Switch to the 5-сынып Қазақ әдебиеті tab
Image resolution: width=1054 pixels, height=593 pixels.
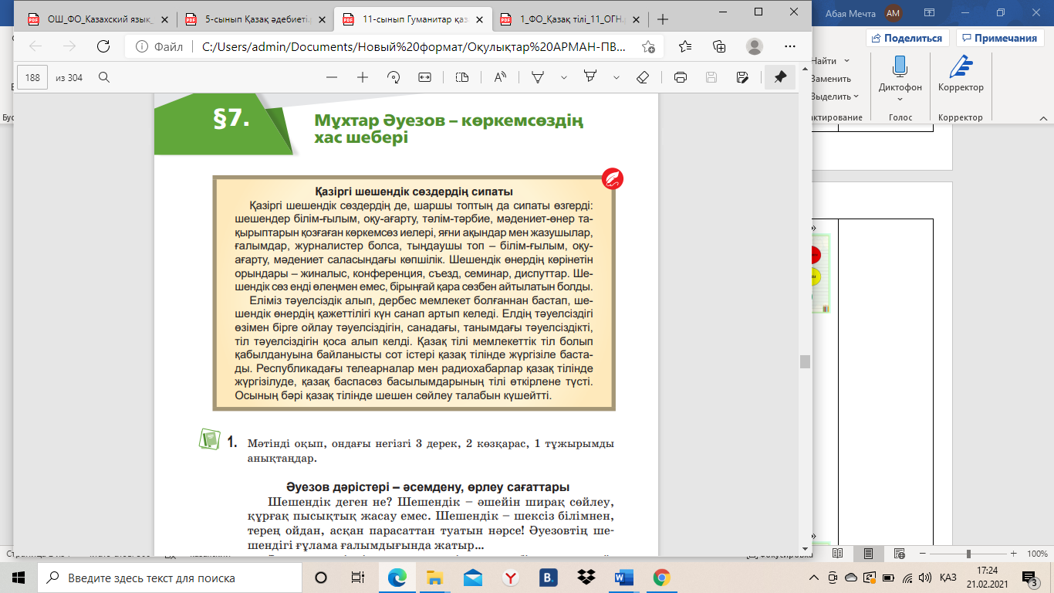click(x=253, y=19)
